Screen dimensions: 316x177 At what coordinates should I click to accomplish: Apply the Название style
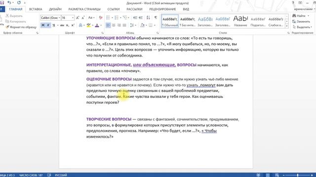click(x=240, y=21)
